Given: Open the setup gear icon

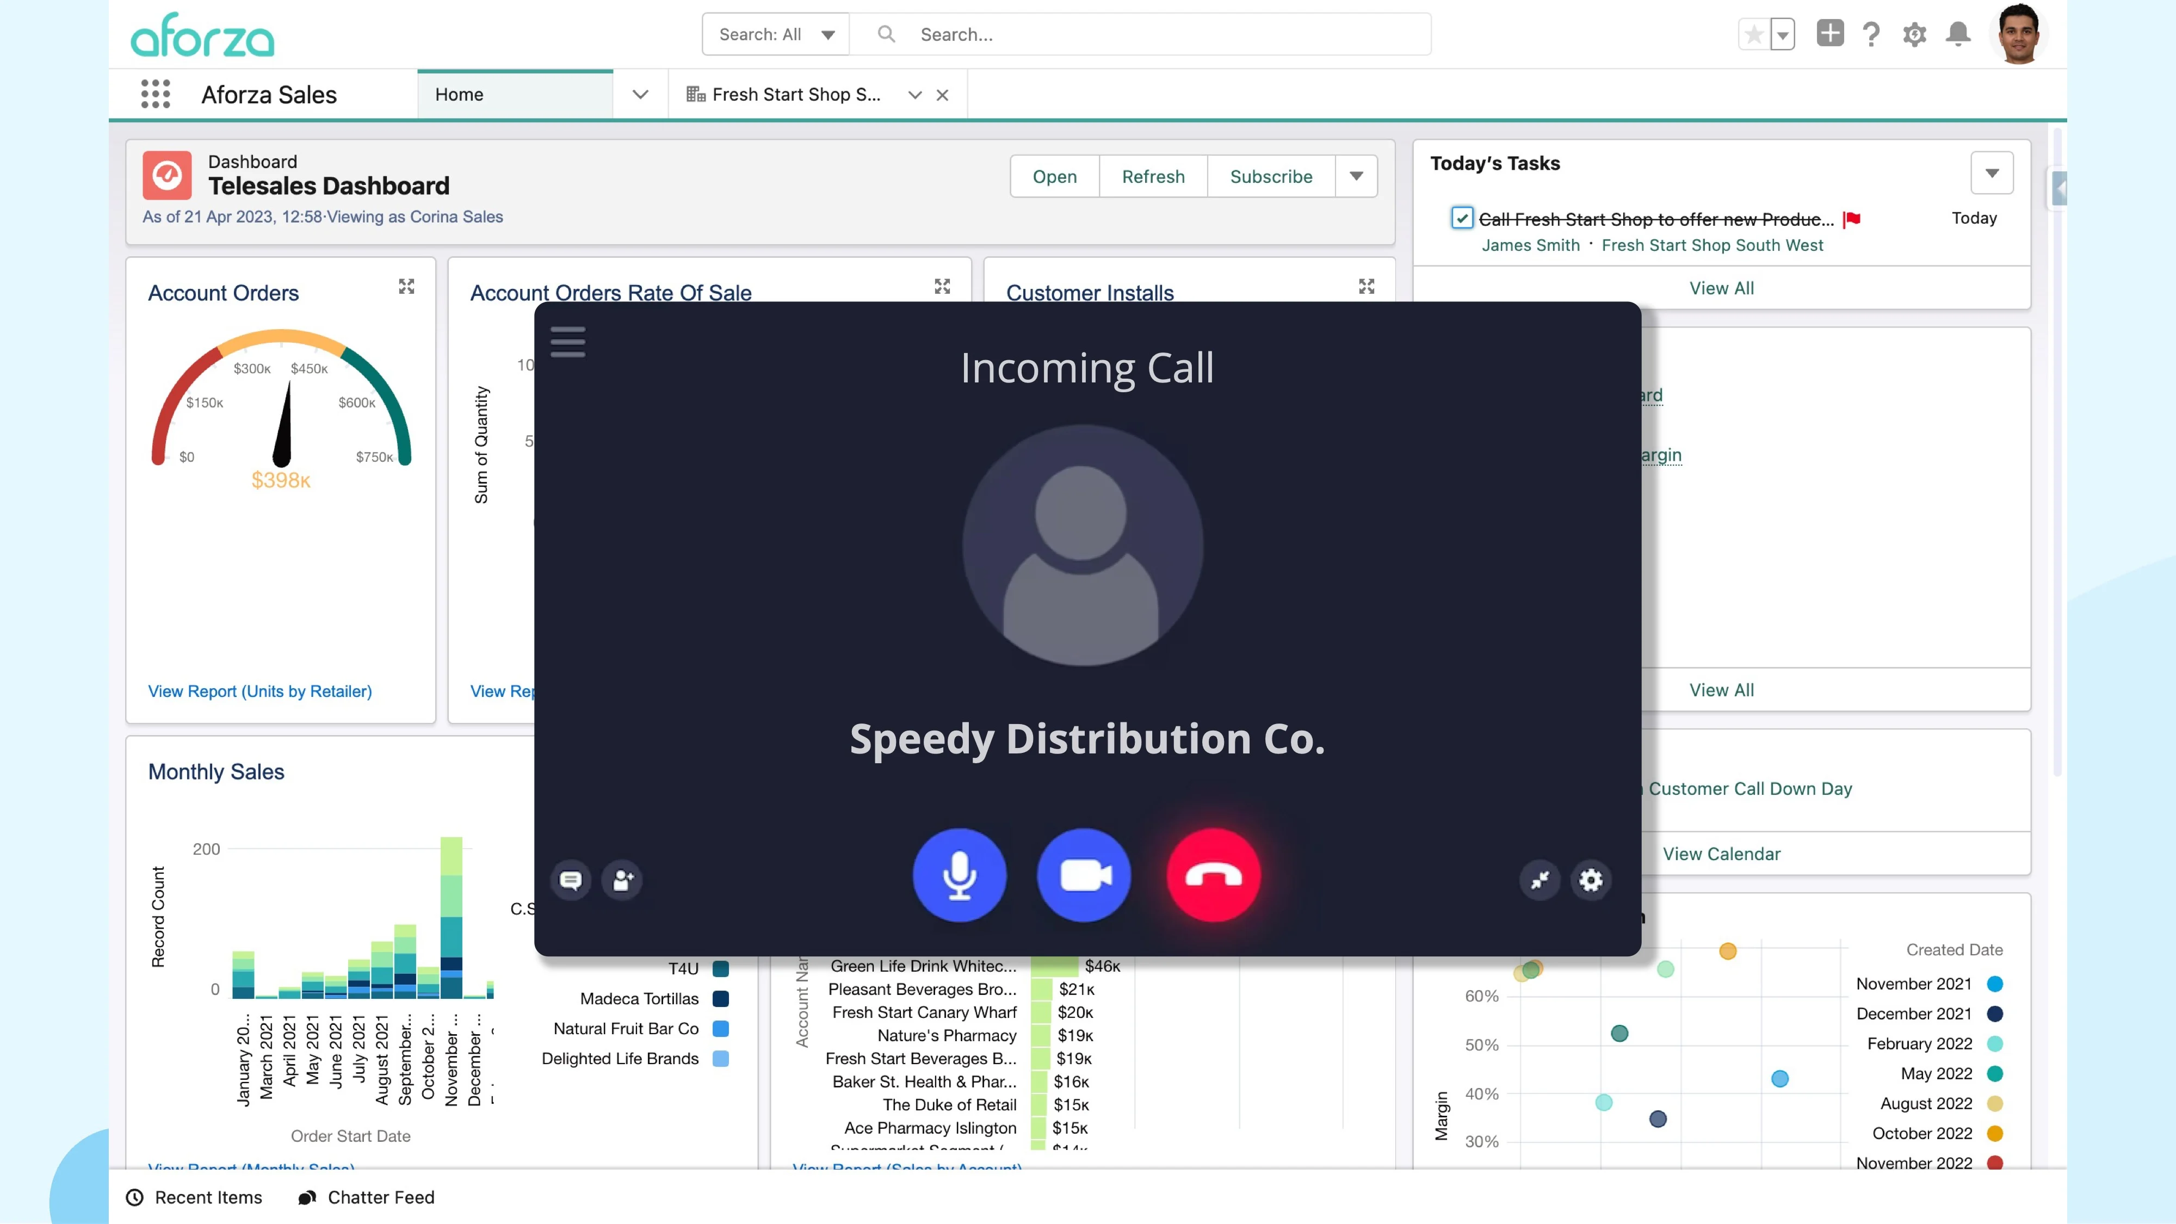Looking at the screenshot, I should [x=1914, y=35].
